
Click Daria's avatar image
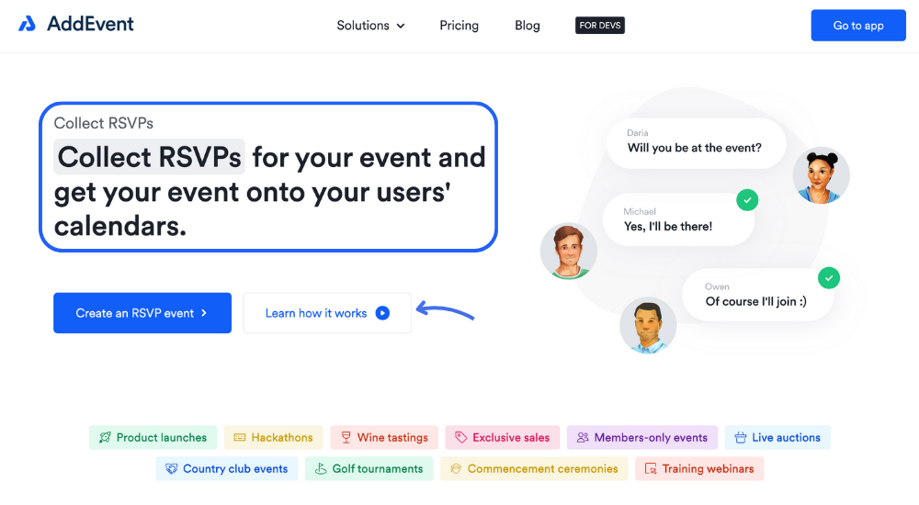[x=821, y=175]
